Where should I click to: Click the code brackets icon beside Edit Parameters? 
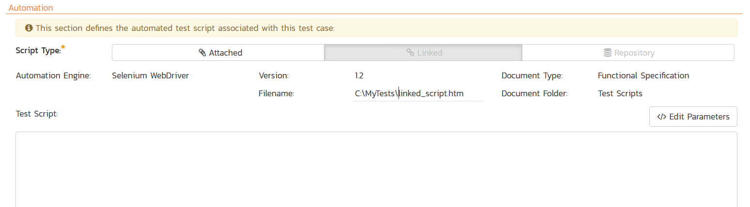click(x=661, y=117)
